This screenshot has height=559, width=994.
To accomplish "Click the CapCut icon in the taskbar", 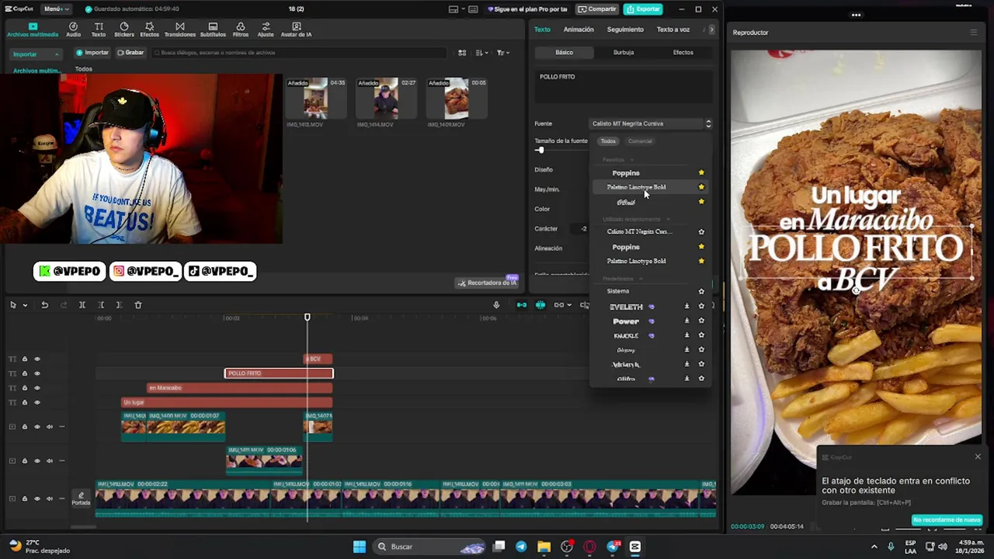I will (634, 547).
